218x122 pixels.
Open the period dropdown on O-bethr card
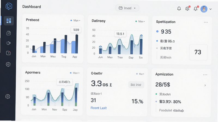click(x=140, y=74)
